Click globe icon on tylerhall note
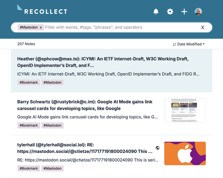The height and width of the screenshot is (178, 223). point(157,148)
